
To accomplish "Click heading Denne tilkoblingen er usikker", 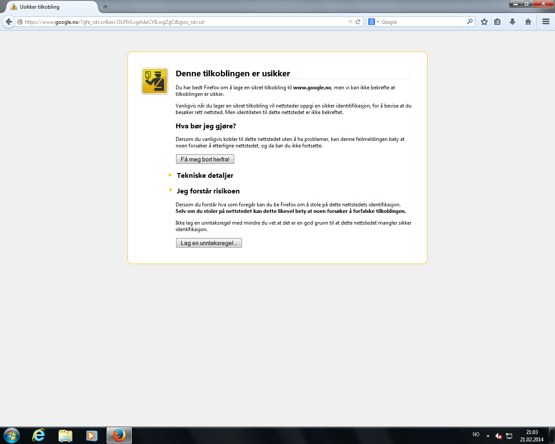I will click(233, 73).
